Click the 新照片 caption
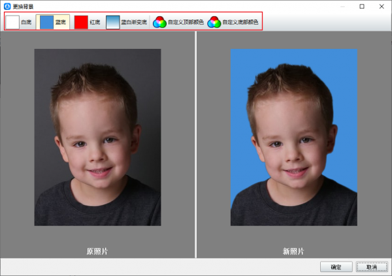Screen dimensions: 392x276 click(x=293, y=251)
